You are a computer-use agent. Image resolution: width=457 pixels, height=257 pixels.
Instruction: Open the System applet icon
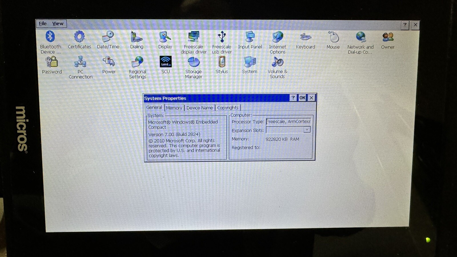coord(250,65)
